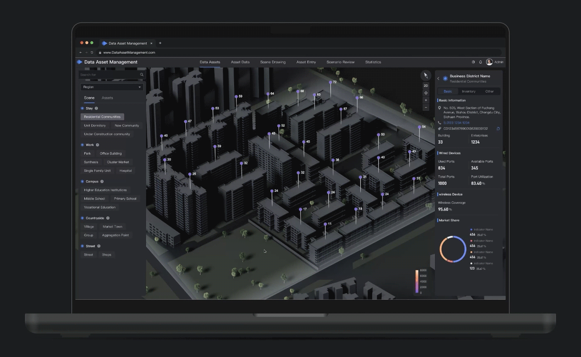The width and height of the screenshot is (581, 357).
Task: Open the Region dropdown
Action: tap(112, 87)
